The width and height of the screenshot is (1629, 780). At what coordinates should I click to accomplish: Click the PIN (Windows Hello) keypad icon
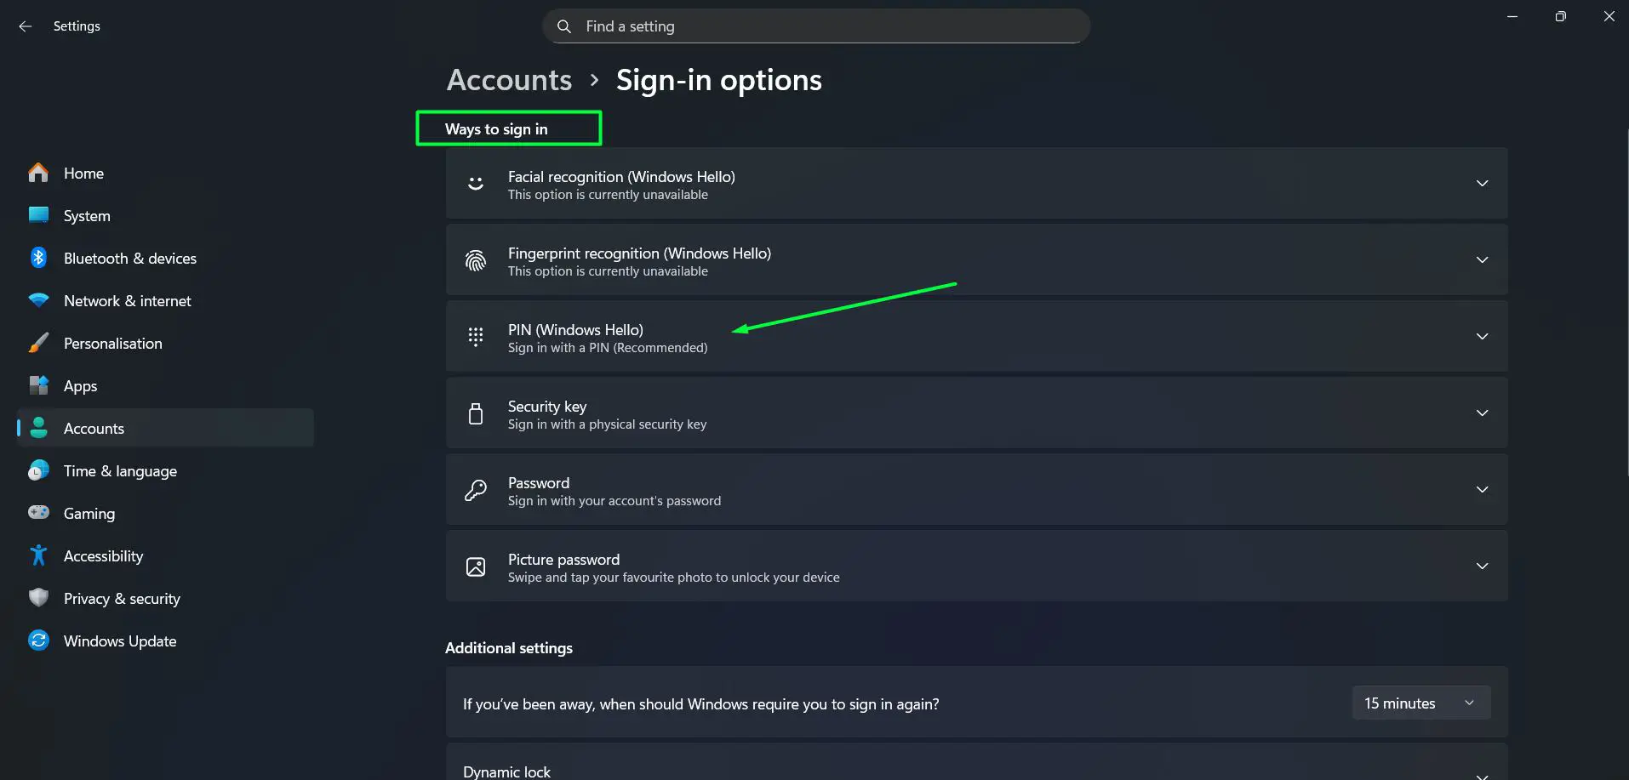475,336
